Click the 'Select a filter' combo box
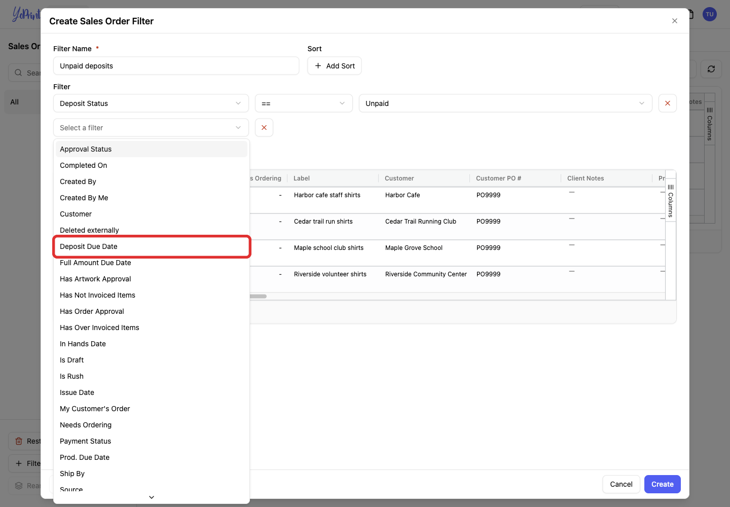 click(x=151, y=128)
